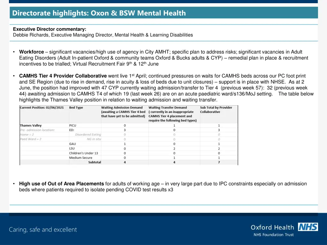Click the bold 'Workforce' bullet heading

(x=32, y=52)
